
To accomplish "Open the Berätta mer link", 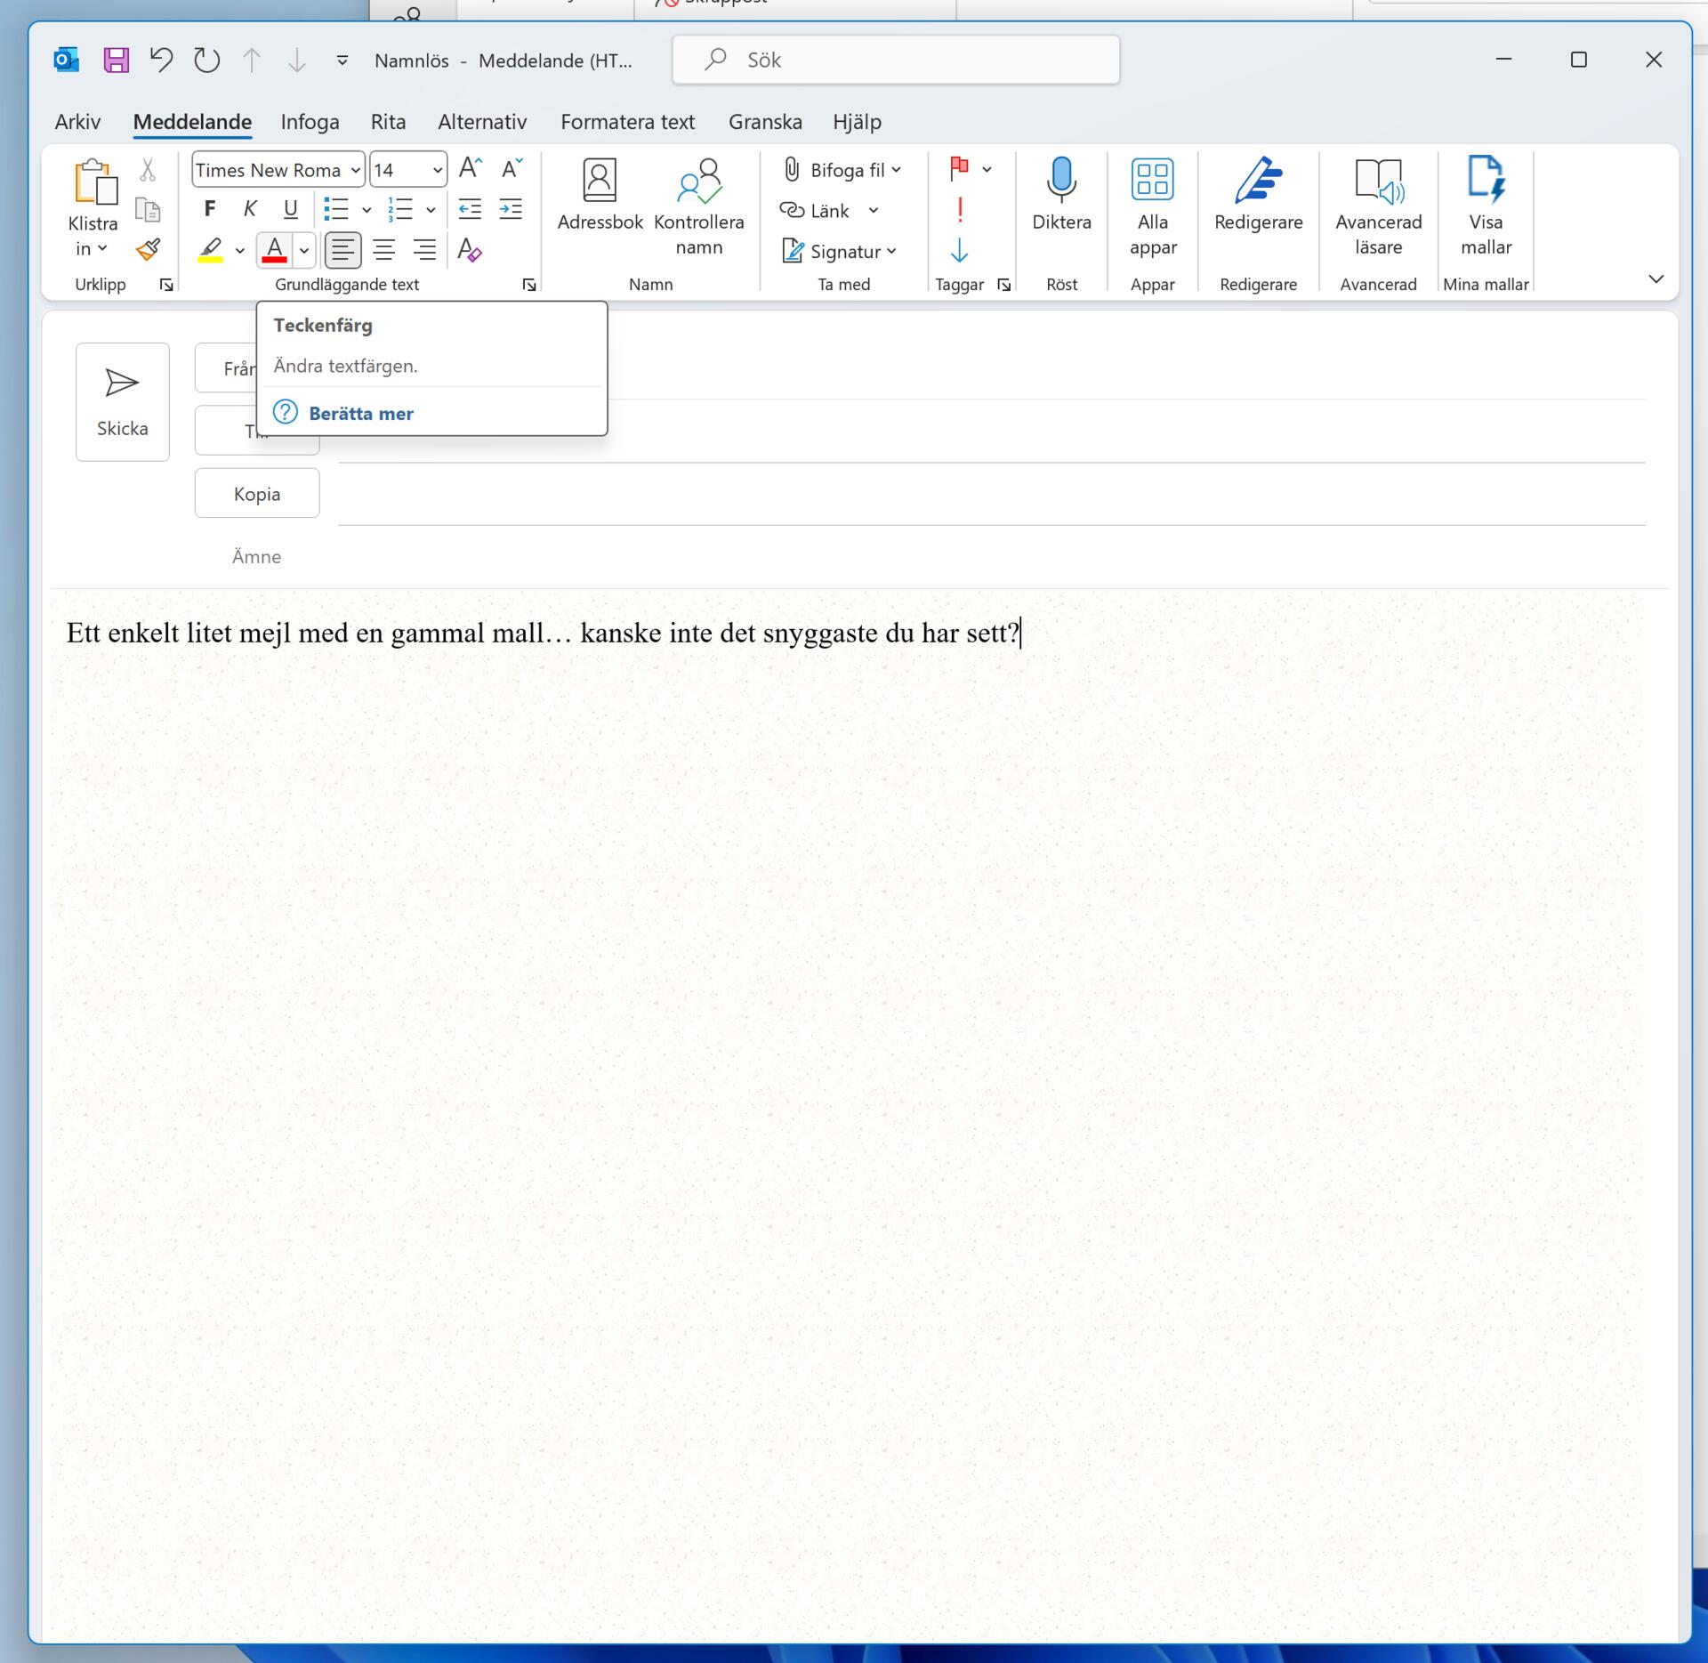I will pos(360,413).
